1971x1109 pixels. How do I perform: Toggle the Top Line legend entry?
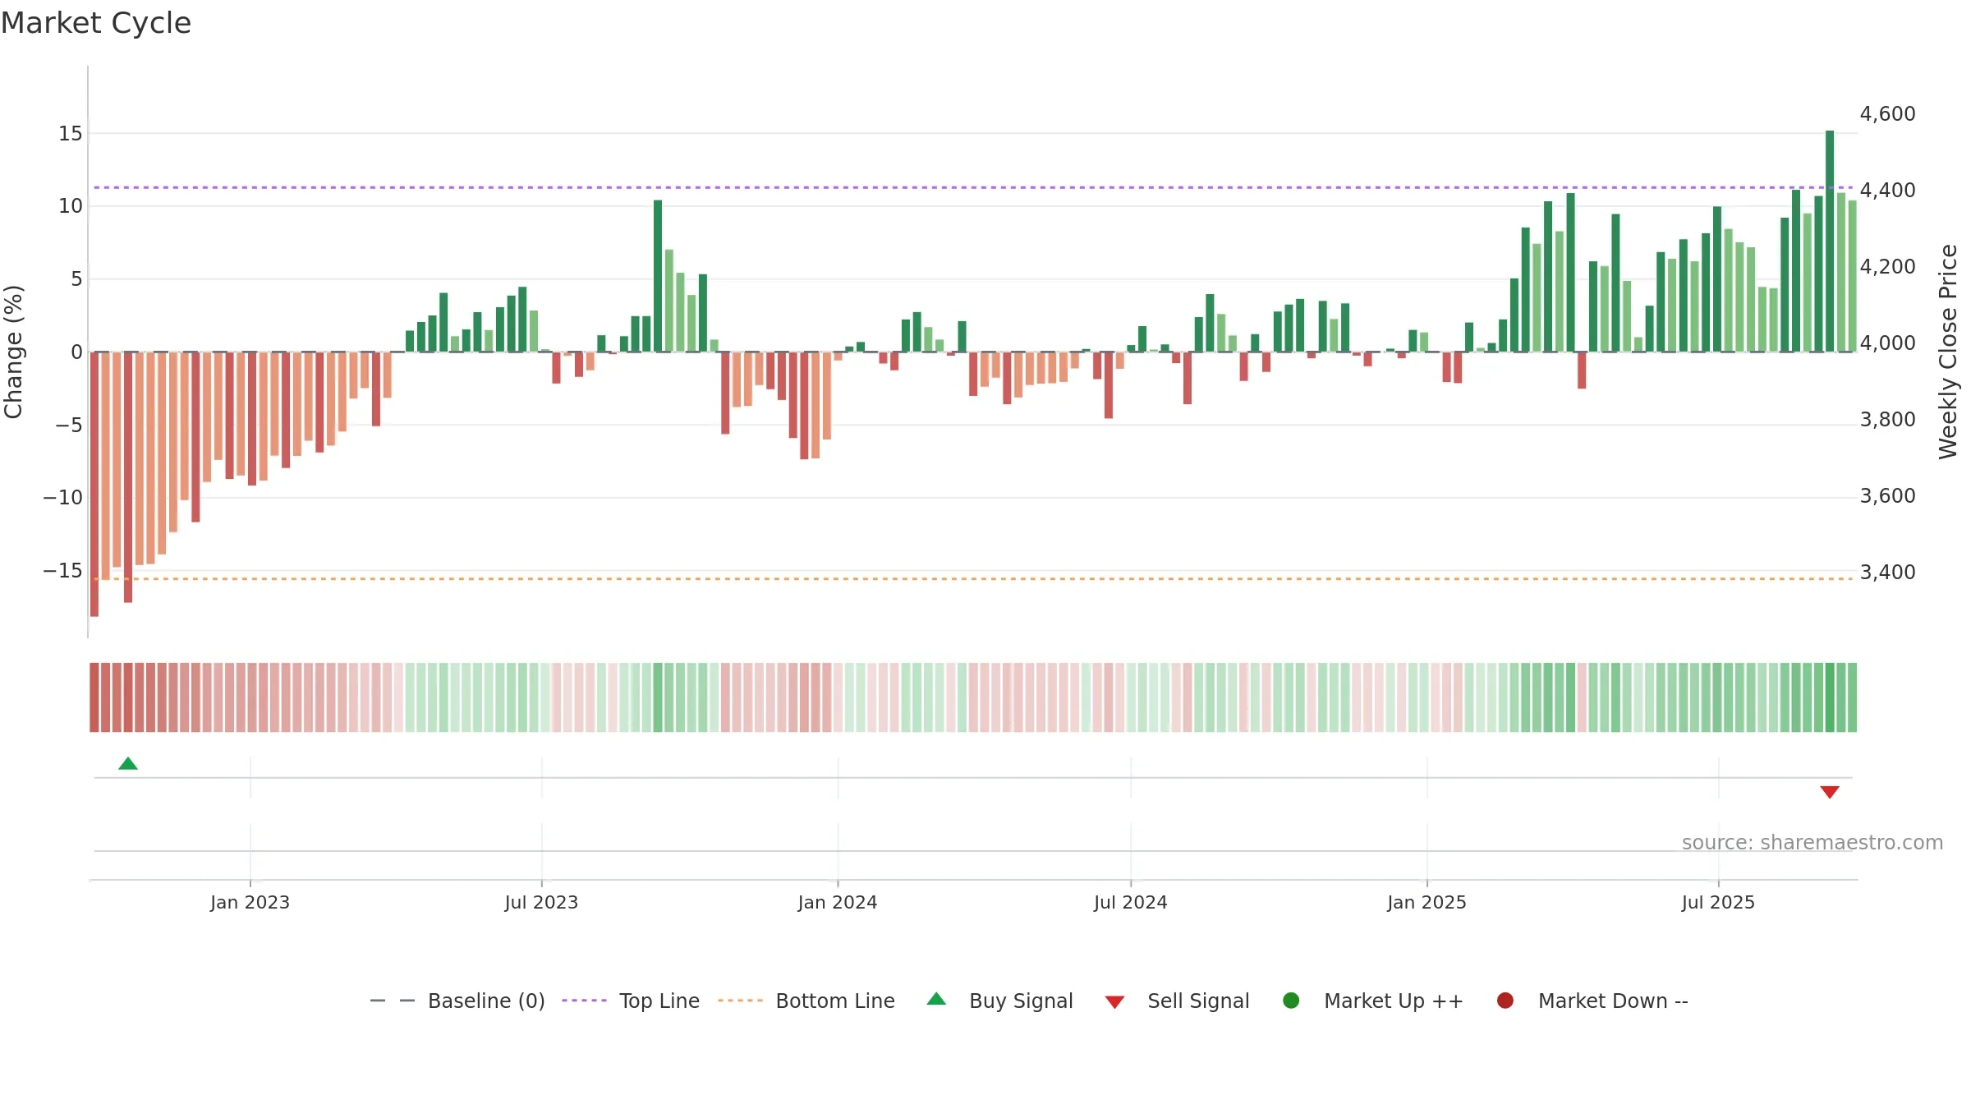(631, 1001)
